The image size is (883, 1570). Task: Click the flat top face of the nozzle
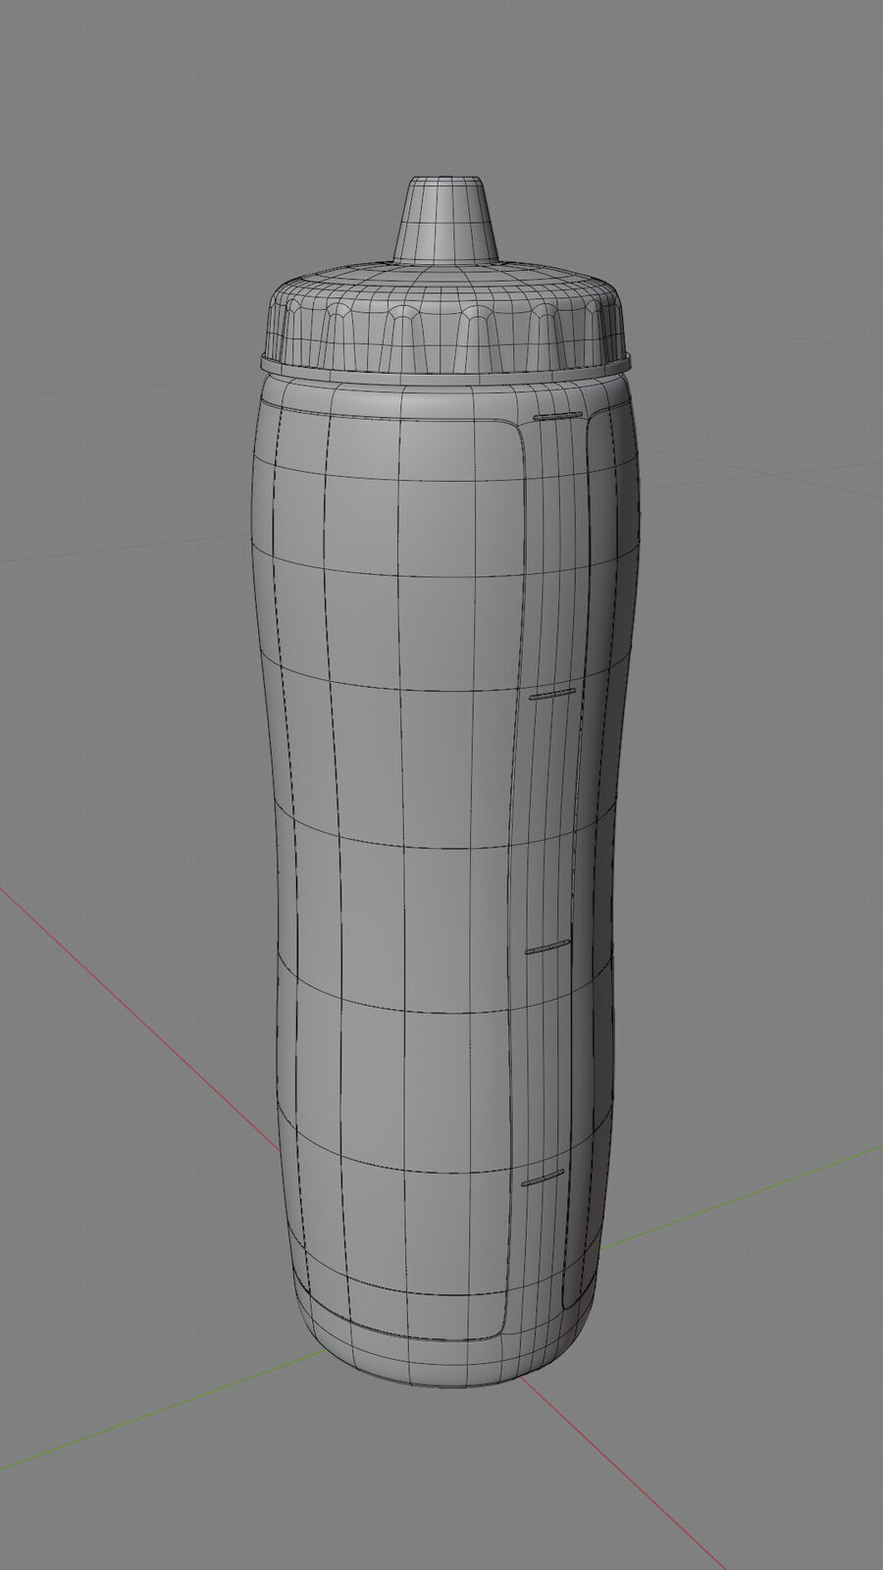pos(445,183)
